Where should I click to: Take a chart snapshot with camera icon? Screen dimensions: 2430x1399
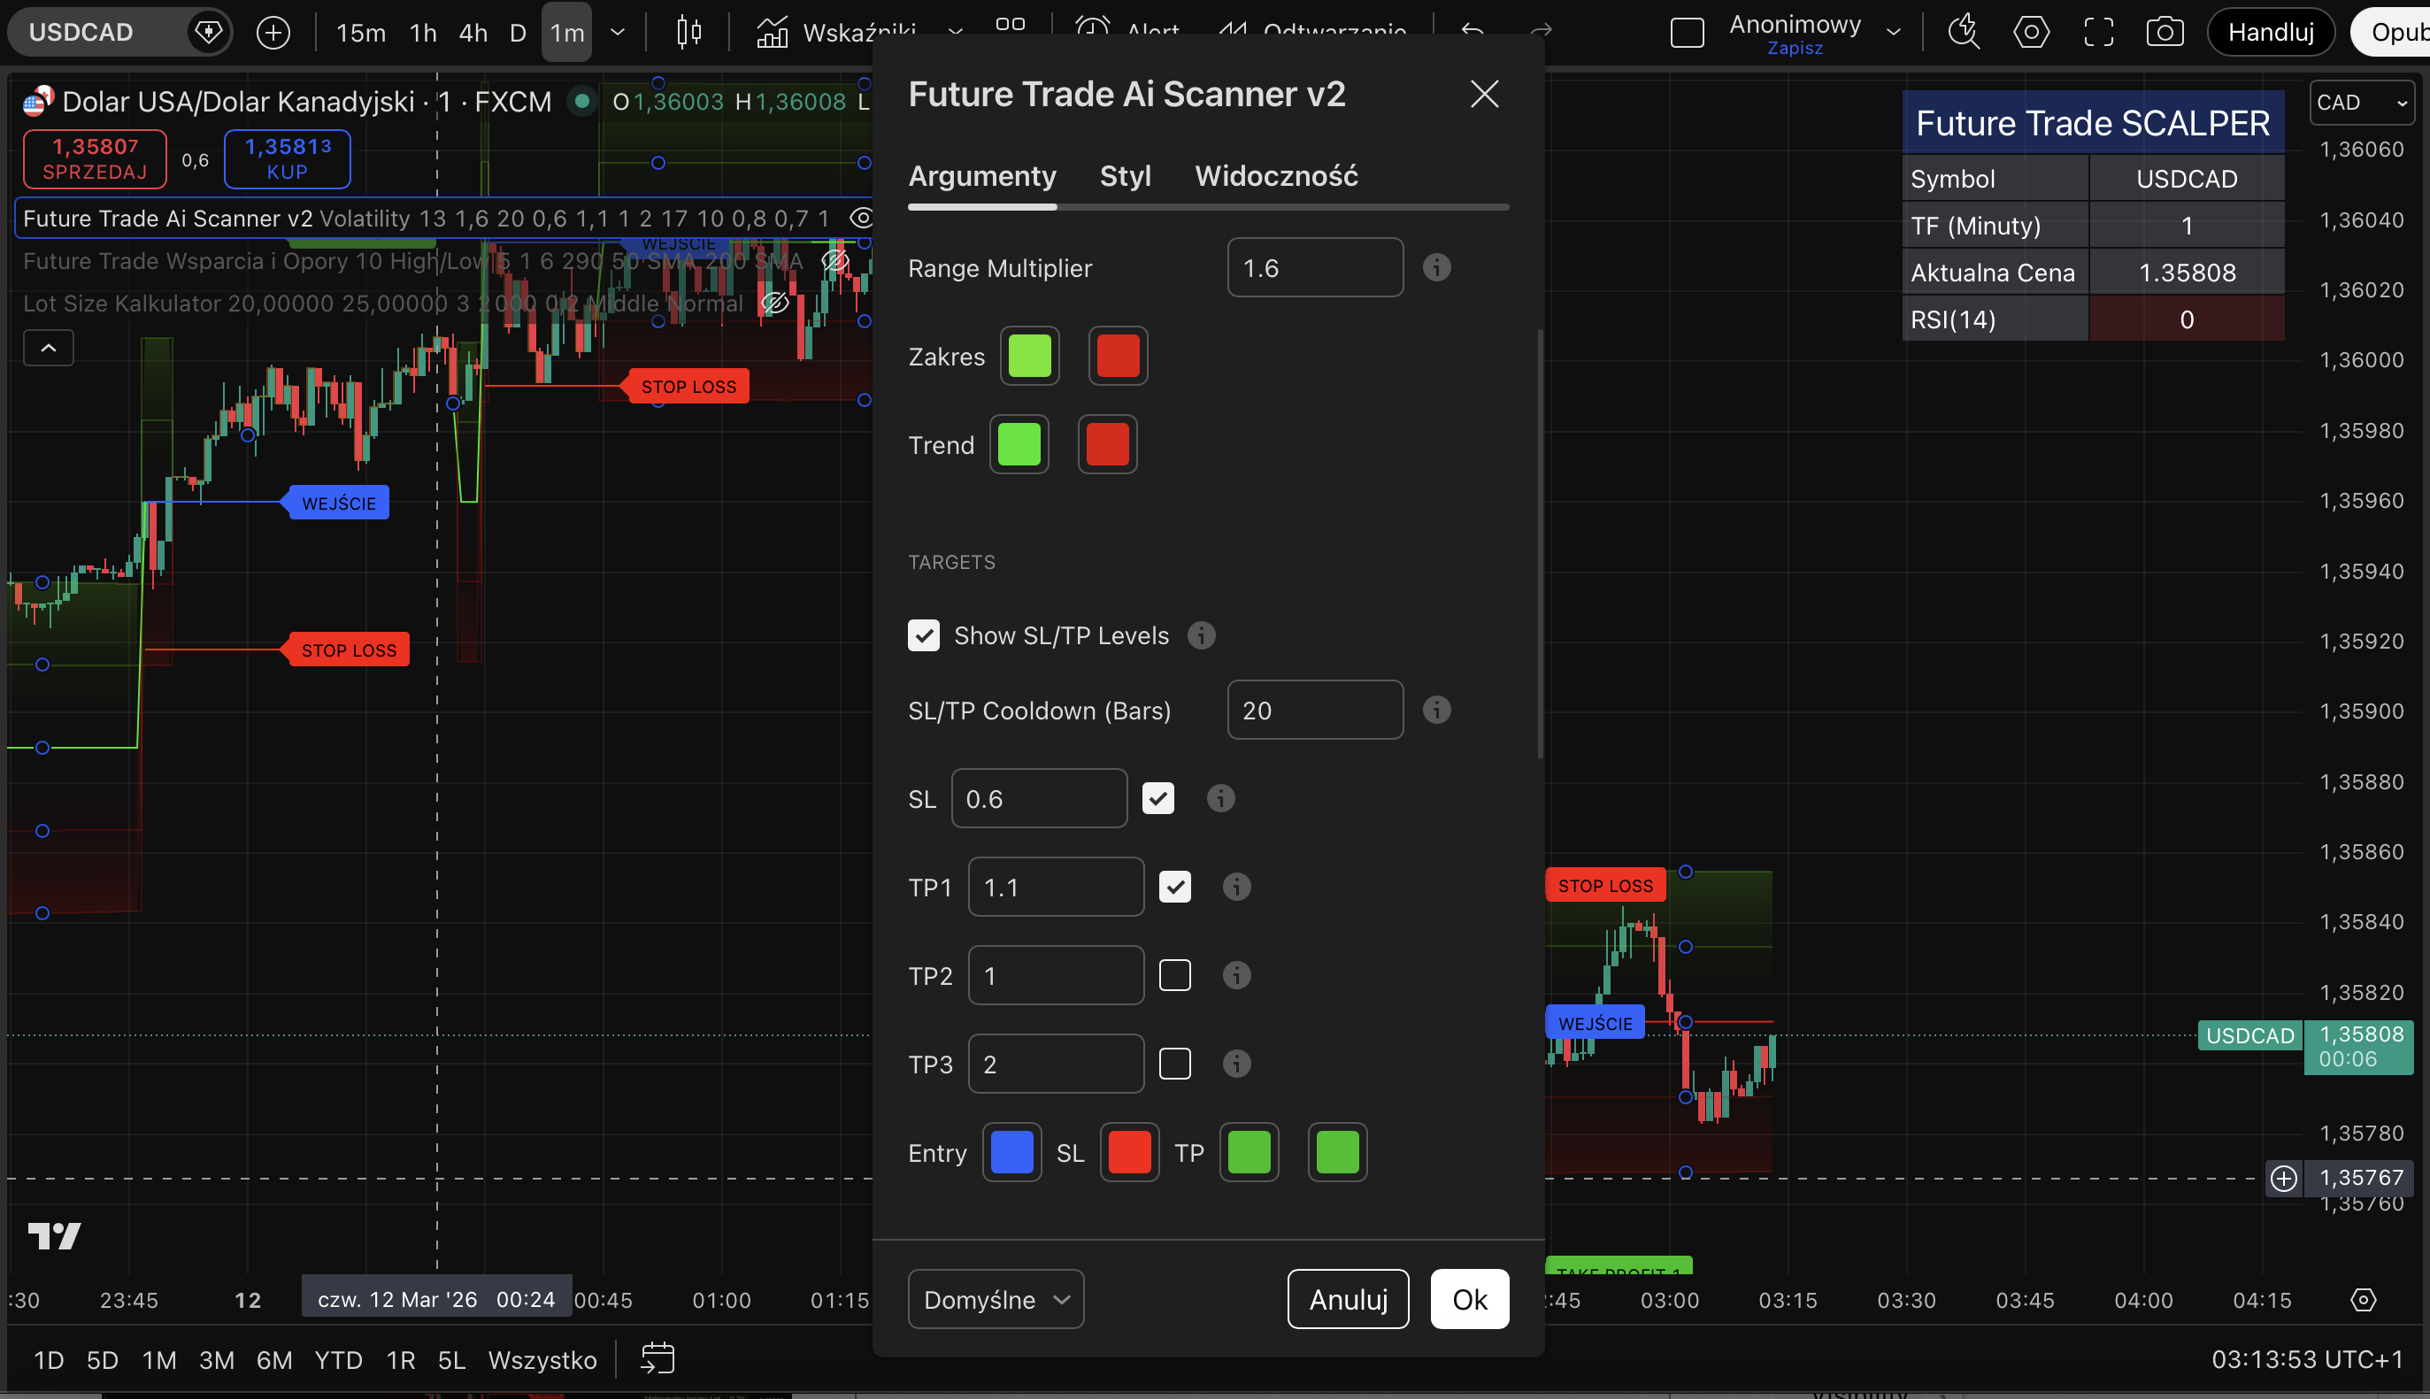click(2164, 33)
